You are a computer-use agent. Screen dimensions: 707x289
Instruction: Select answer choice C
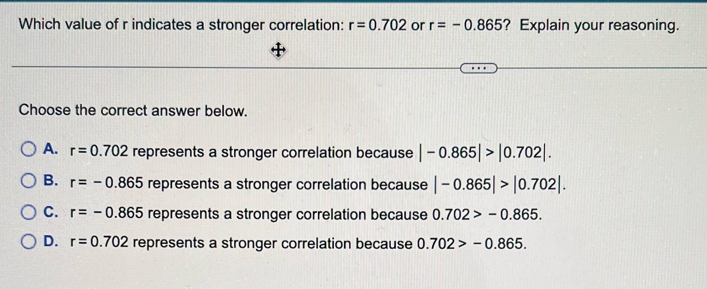click(28, 212)
